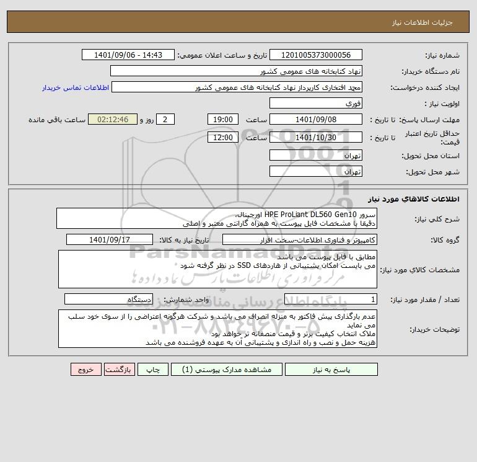
Task: Click the 'تاریخ نیاز به کالا:' label
Action: point(185,240)
